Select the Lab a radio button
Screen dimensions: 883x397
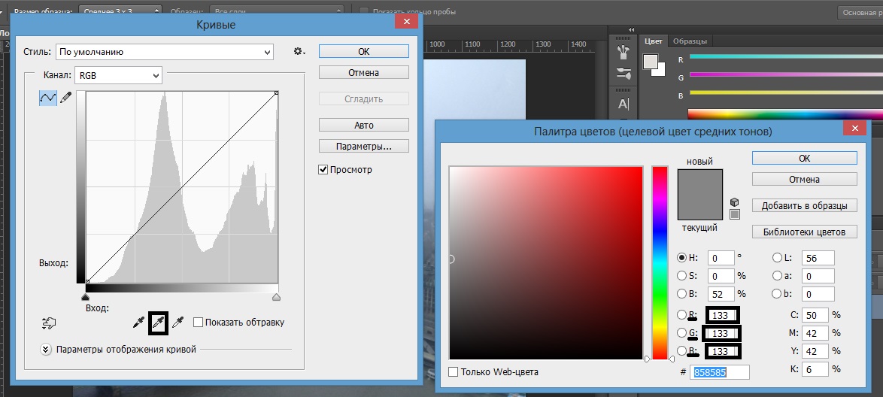777,276
